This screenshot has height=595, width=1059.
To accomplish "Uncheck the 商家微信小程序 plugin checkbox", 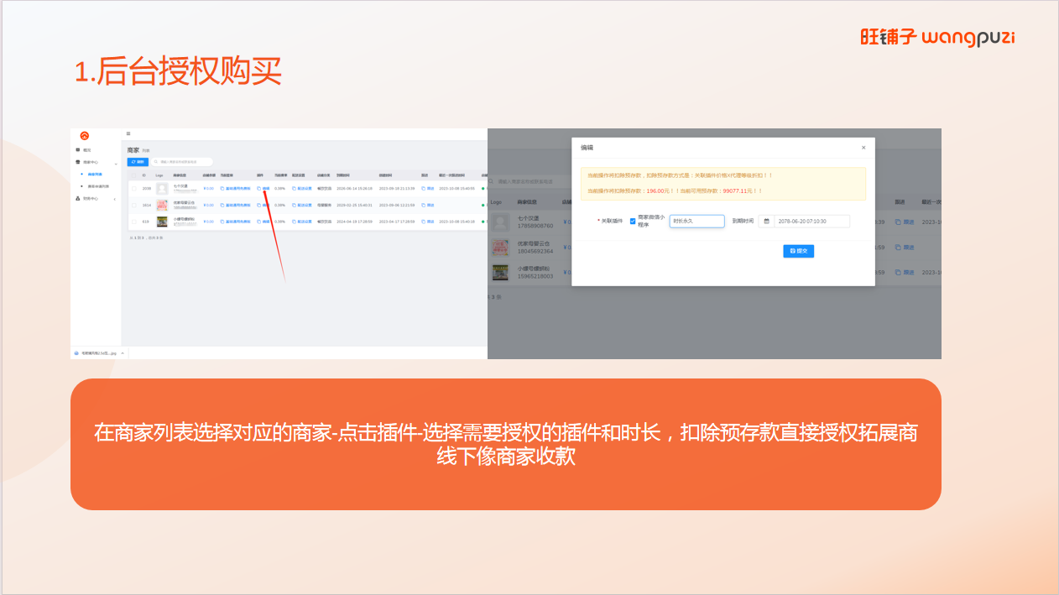I will [x=633, y=222].
